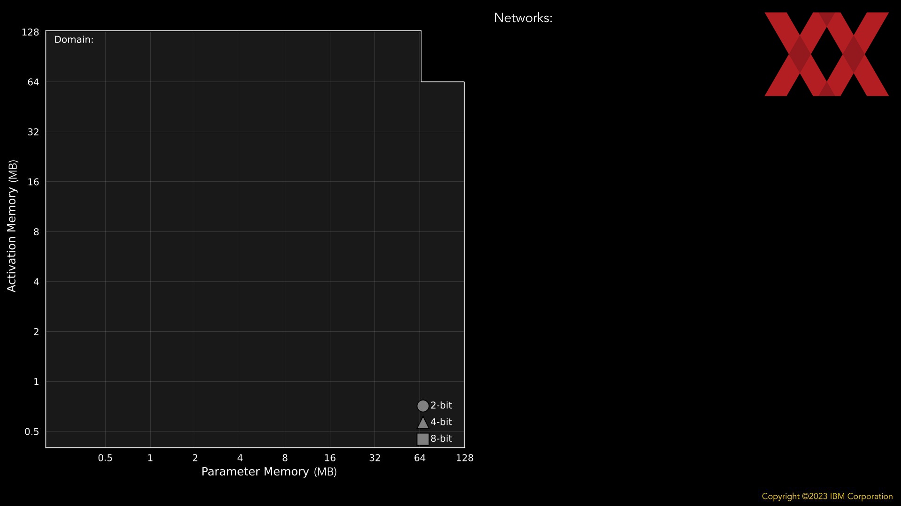This screenshot has width=901, height=506.
Task: Click tick label 2 on Parameter Memory axis
Action: click(x=195, y=458)
